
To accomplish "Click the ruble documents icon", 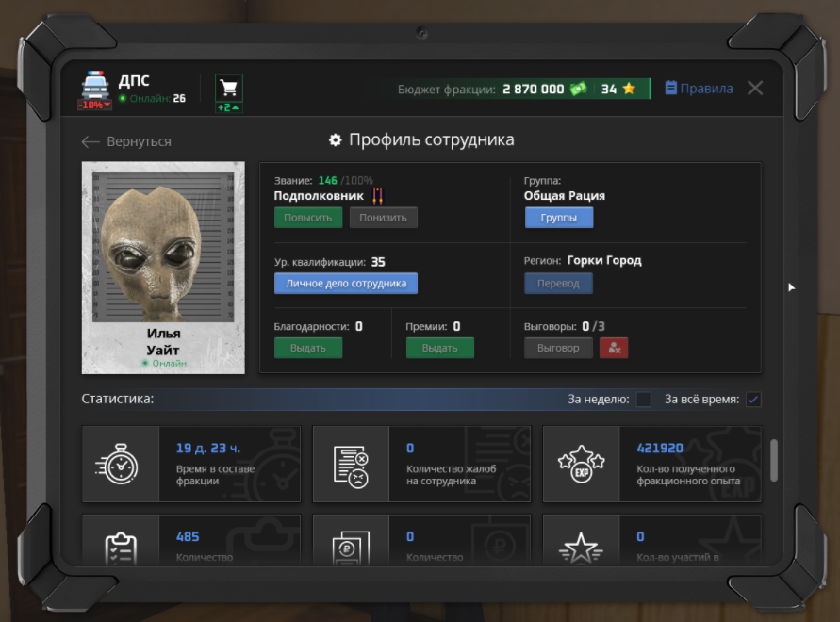I will point(351,548).
